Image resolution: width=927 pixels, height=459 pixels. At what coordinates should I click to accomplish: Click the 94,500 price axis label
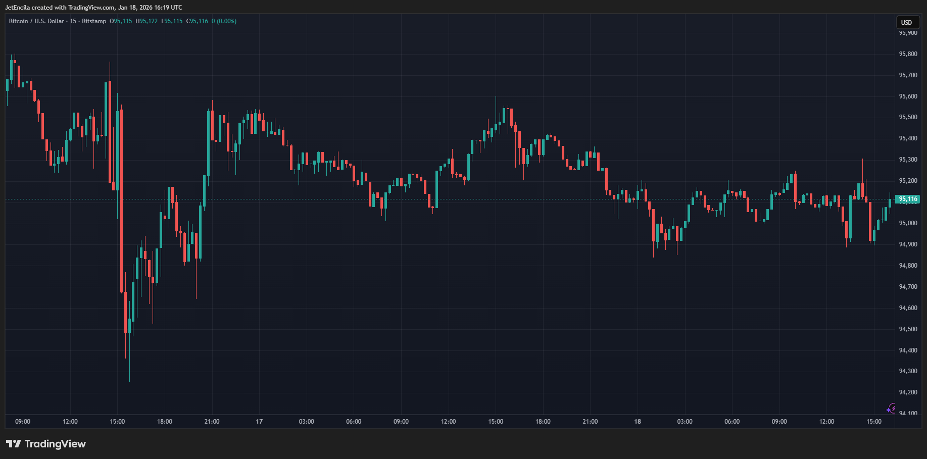(908, 329)
